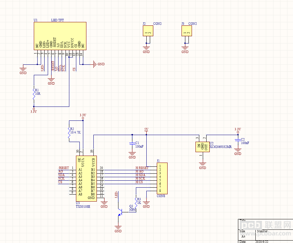This screenshot has height=243, width=293.
Task: Click the GND symbol below Q1 transistor
Action: [x=118, y=229]
